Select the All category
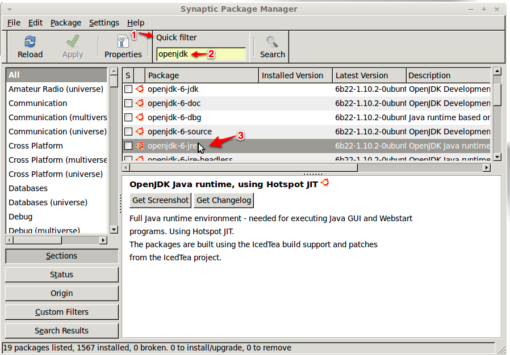Screen dimensions: 510x355 pos(56,75)
